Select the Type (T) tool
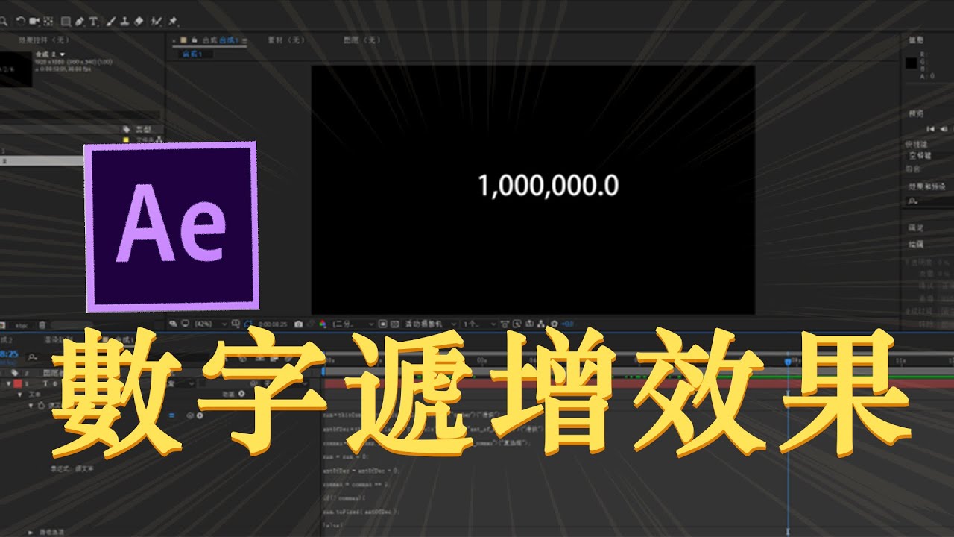 coord(93,21)
